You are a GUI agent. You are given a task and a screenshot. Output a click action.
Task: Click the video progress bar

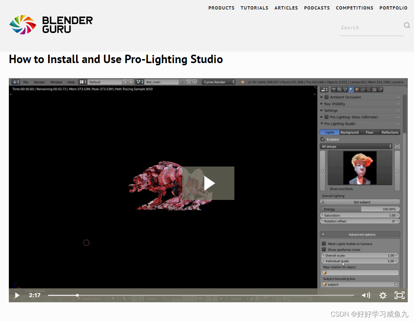[x=201, y=295]
